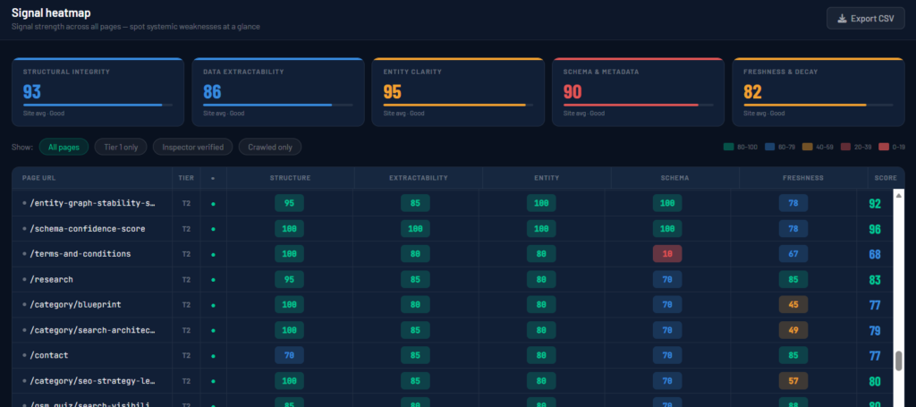The width and height of the screenshot is (916, 407).
Task: Click the 40-59 legend color swatch
Action: (x=808, y=148)
